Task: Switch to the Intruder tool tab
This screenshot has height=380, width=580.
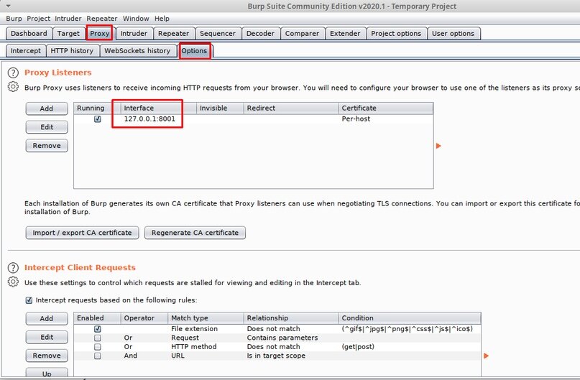Action: click(x=134, y=33)
